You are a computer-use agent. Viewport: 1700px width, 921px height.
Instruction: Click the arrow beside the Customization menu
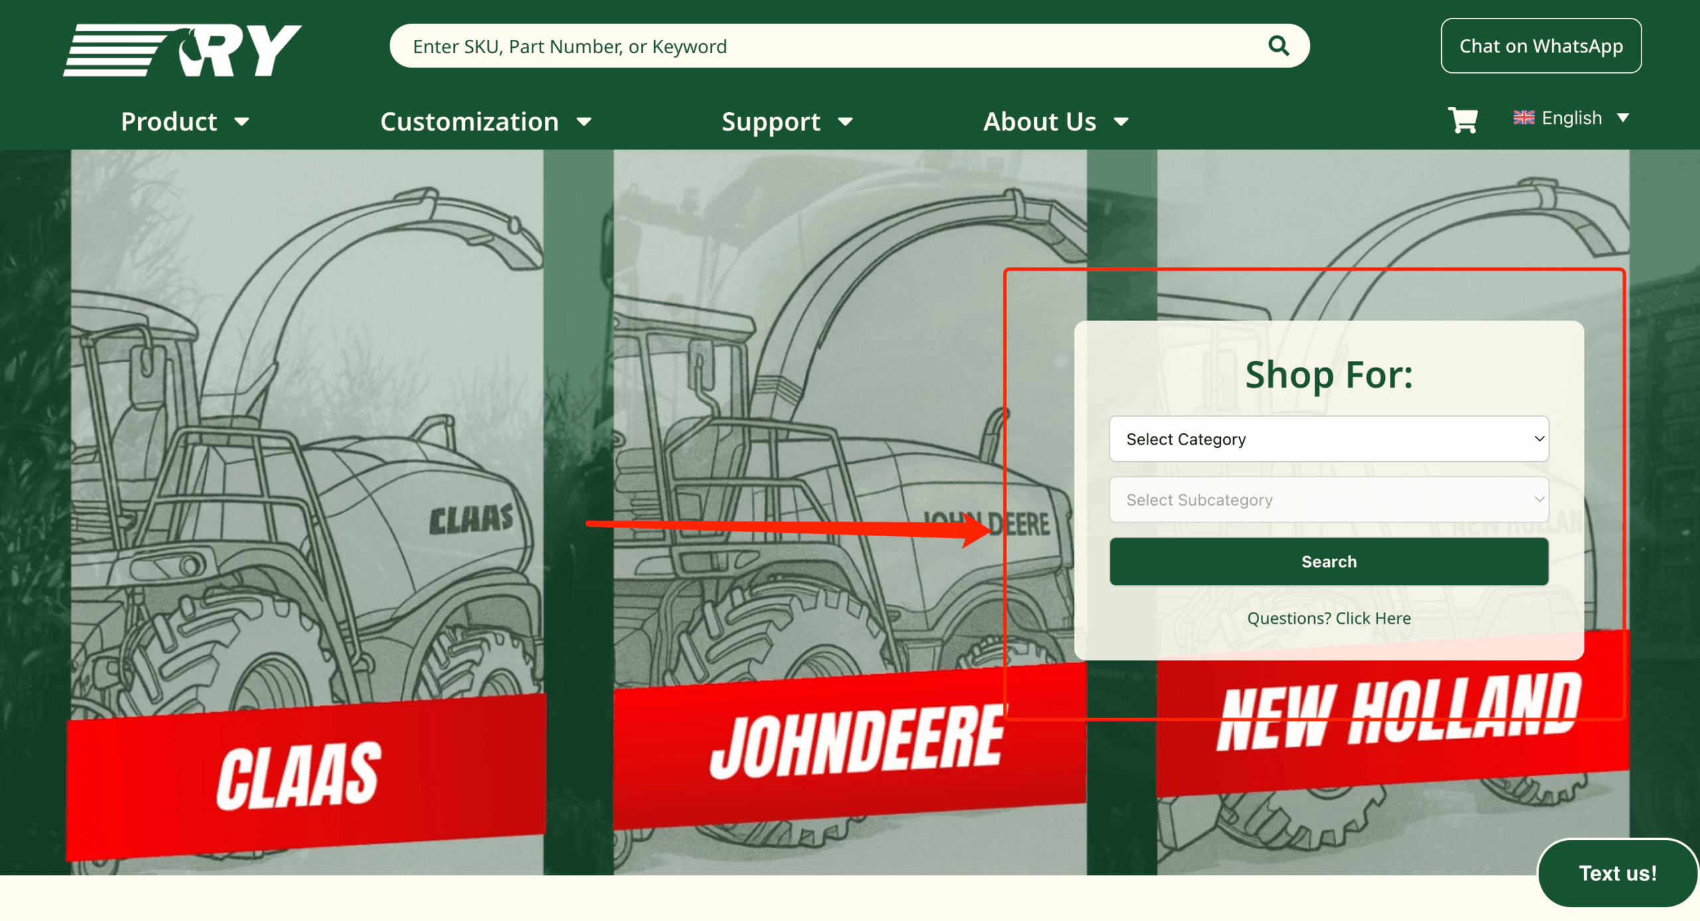[x=584, y=122]
